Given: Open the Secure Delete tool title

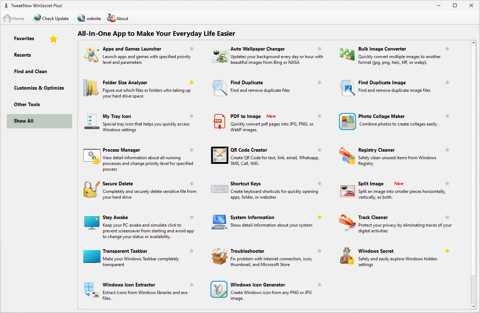Looking at the screenshot, I should point(118,184).
